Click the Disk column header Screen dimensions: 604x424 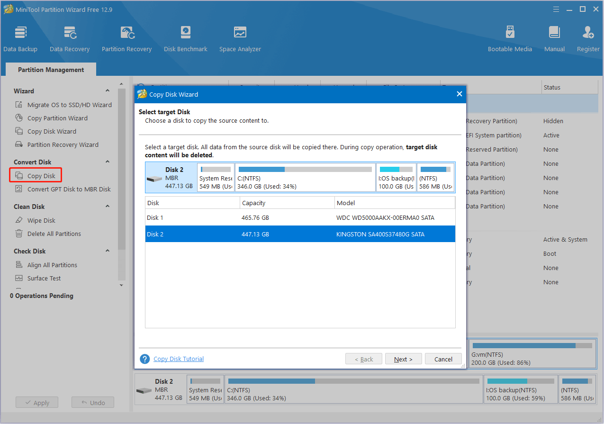pyautogui.click(x=192, y=203)
